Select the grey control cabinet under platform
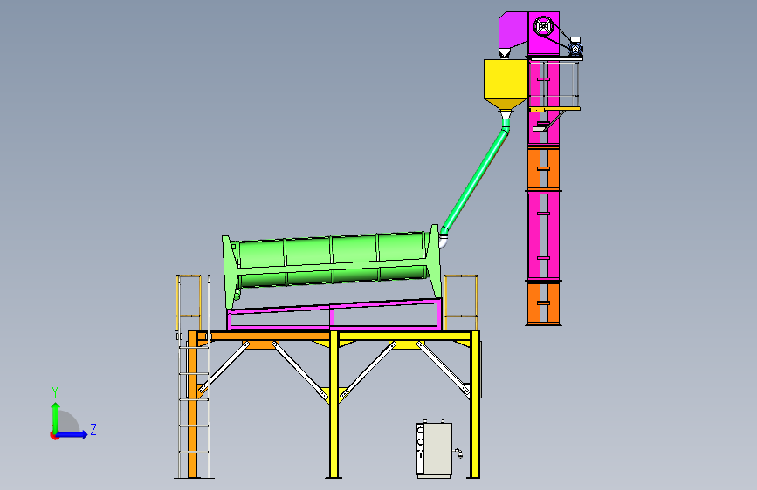Viewport: 757px width, 490px height. pyautogui.click(x=434, y=450)
